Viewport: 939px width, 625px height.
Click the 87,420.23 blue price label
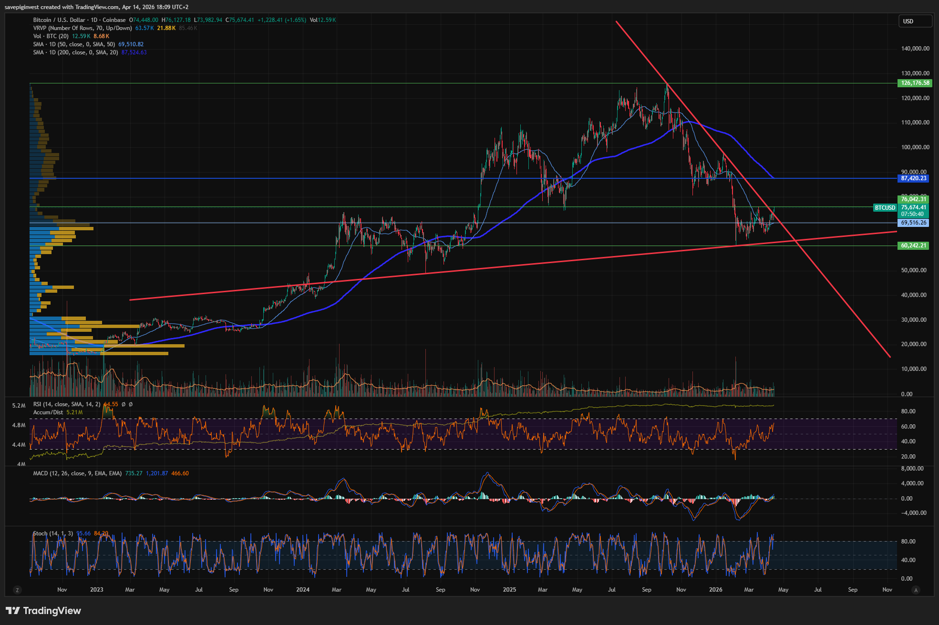913,178
